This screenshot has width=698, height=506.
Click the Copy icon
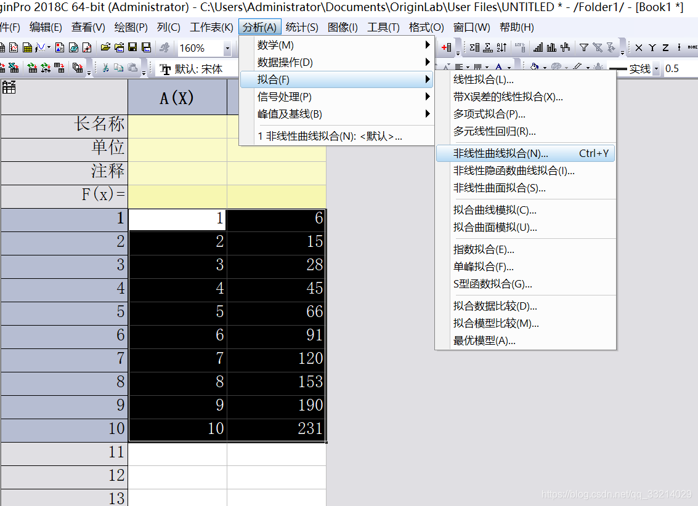(118, 68)
